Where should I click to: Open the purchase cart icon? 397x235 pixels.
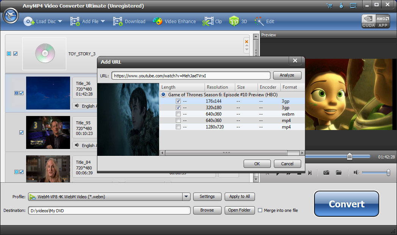pos(329,6)
